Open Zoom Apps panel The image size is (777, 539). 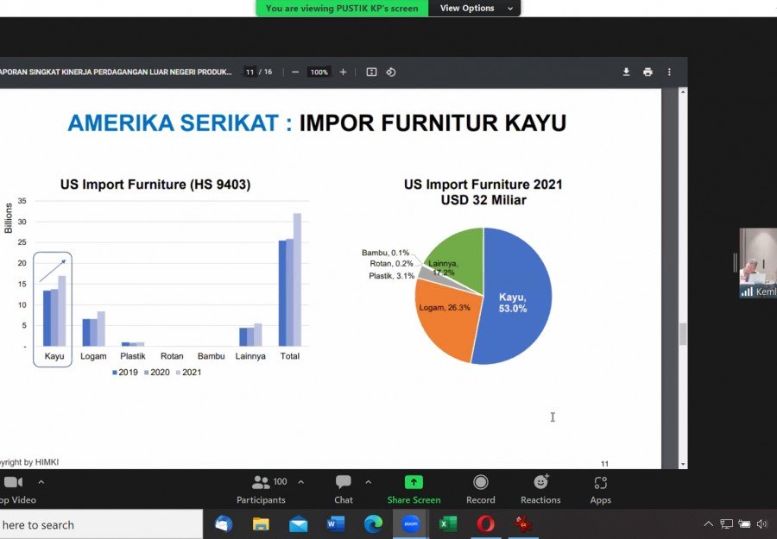click(x=601, y=490)
